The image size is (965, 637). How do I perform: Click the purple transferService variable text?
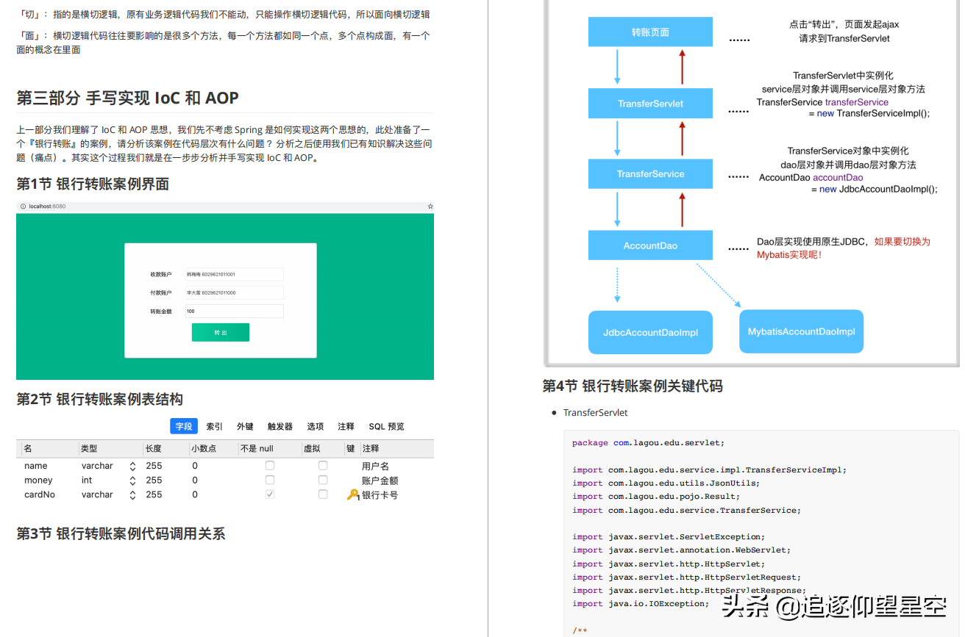(x=857, y=102)
